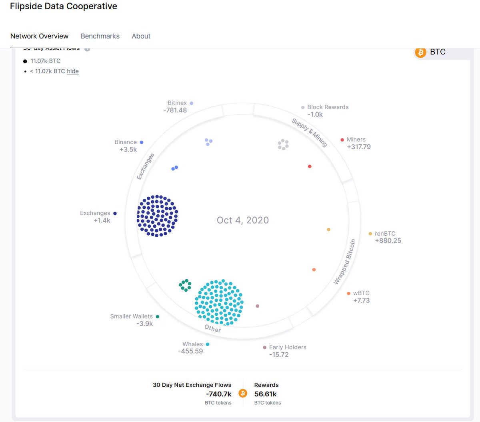Click the Block Rewards legend dot
This screenshot has width=480, height=422.
click(303, 107)
